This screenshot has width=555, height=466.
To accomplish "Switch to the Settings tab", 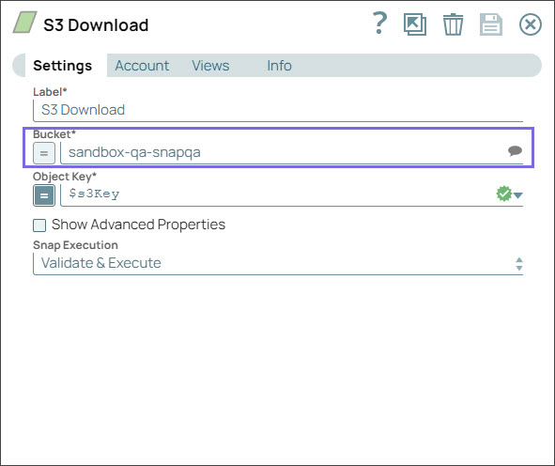I will (x=62, y=66).
